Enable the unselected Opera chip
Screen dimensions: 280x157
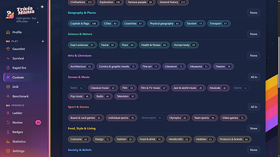[240, 88]
